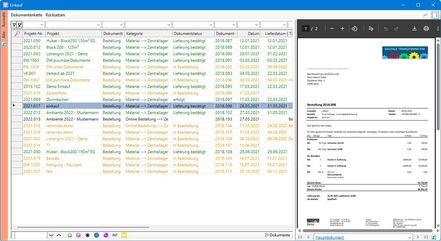
Task: Open the Hauptdokument selection dropdown
Action: [364, 237]
